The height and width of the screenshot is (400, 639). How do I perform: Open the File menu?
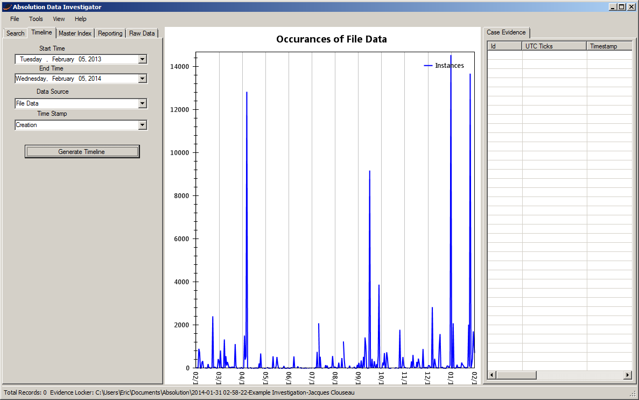click(x=14, y=19)
